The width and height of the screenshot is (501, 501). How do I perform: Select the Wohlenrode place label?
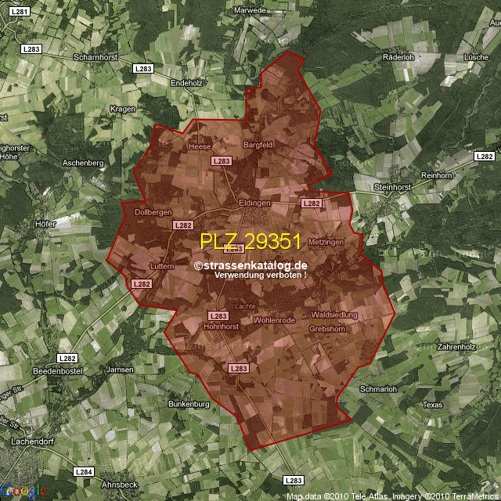[274, 320]
